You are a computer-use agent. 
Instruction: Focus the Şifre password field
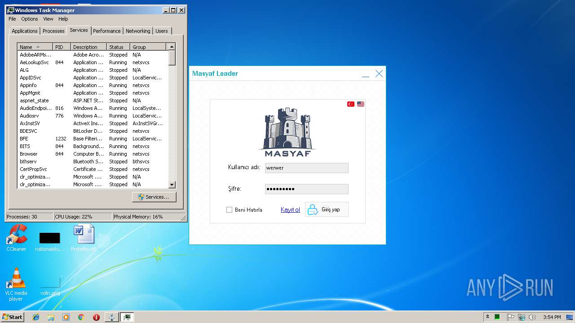pos(306,189)
